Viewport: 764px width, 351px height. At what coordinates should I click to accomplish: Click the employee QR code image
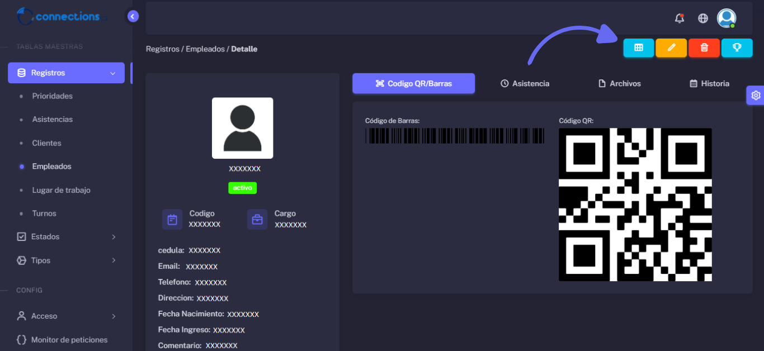pos(635,205)
